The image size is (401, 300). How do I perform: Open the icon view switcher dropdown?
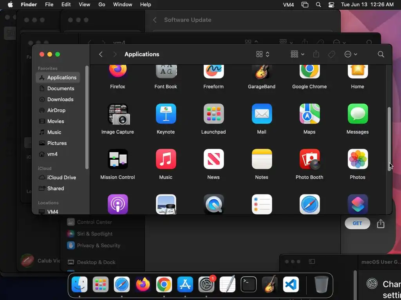click(263, 54)
